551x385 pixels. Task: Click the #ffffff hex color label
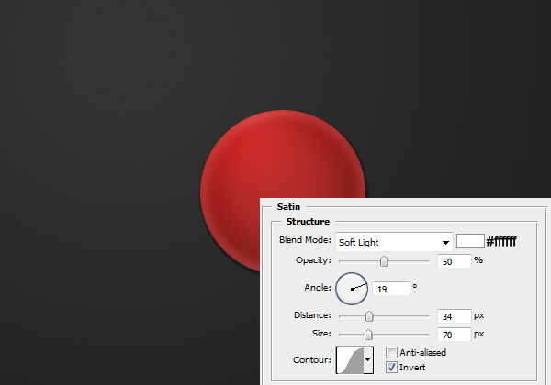click(501, 242)
